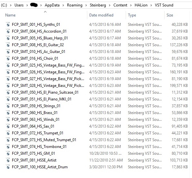The height and width of the screenshot is (178, 192).
Task: Expand the chevron after HALion in address bar
Action: (151, 5)
